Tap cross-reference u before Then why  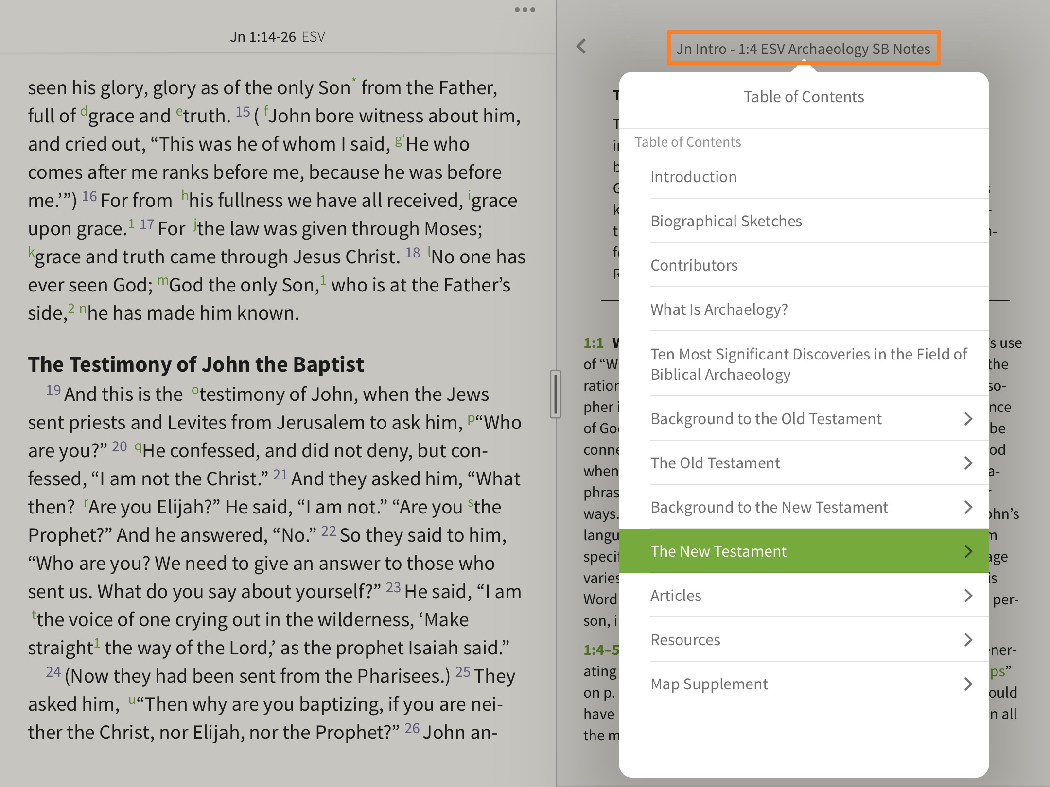(x=132, y=700)
